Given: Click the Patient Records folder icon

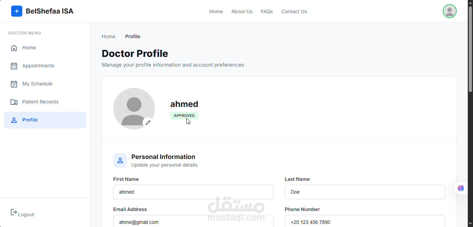Looking at the screenshot, I should 14,102.
